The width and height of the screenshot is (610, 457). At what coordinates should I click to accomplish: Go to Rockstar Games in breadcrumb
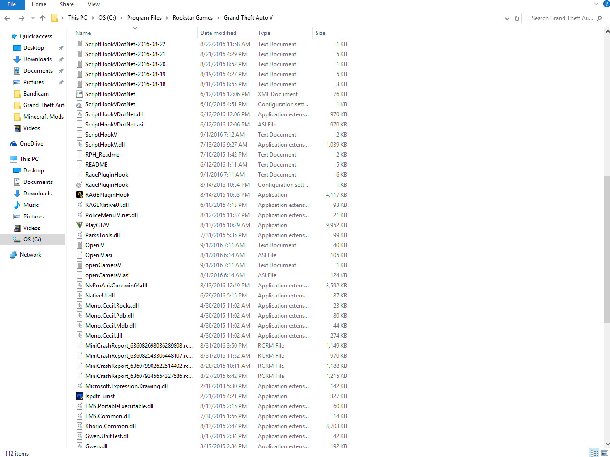193,18
